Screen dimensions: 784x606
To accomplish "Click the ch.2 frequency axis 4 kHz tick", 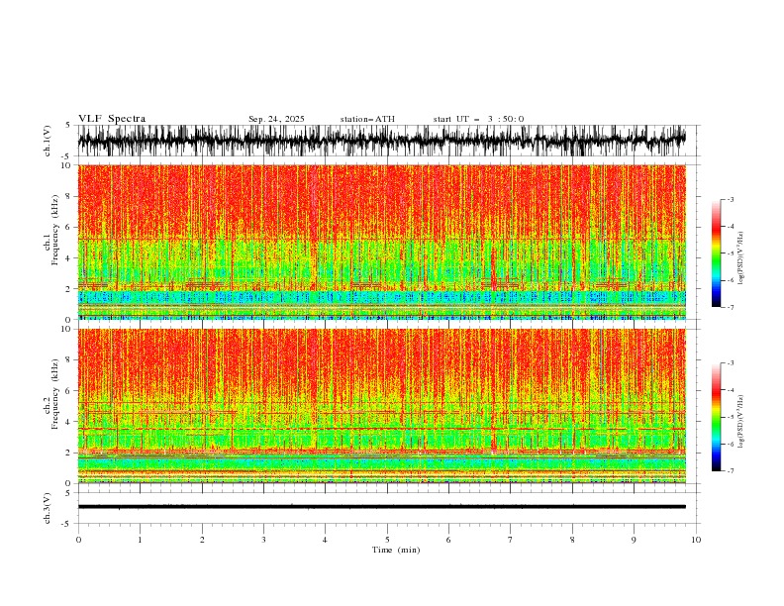I will pos(70,422).
